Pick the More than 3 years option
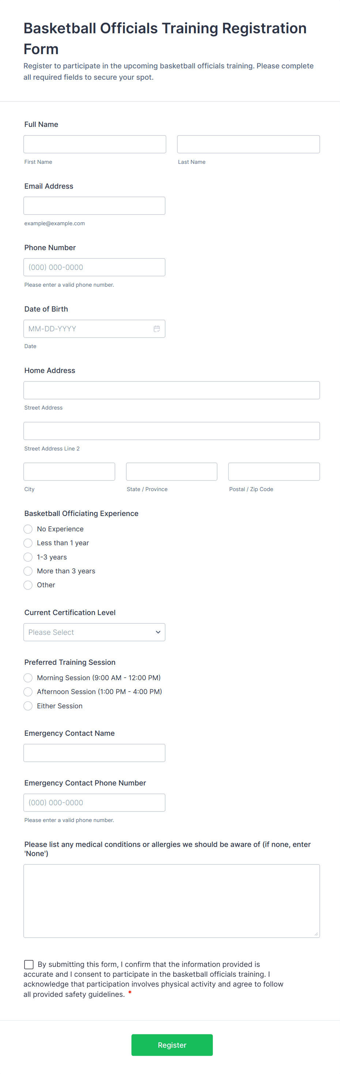 28,571
